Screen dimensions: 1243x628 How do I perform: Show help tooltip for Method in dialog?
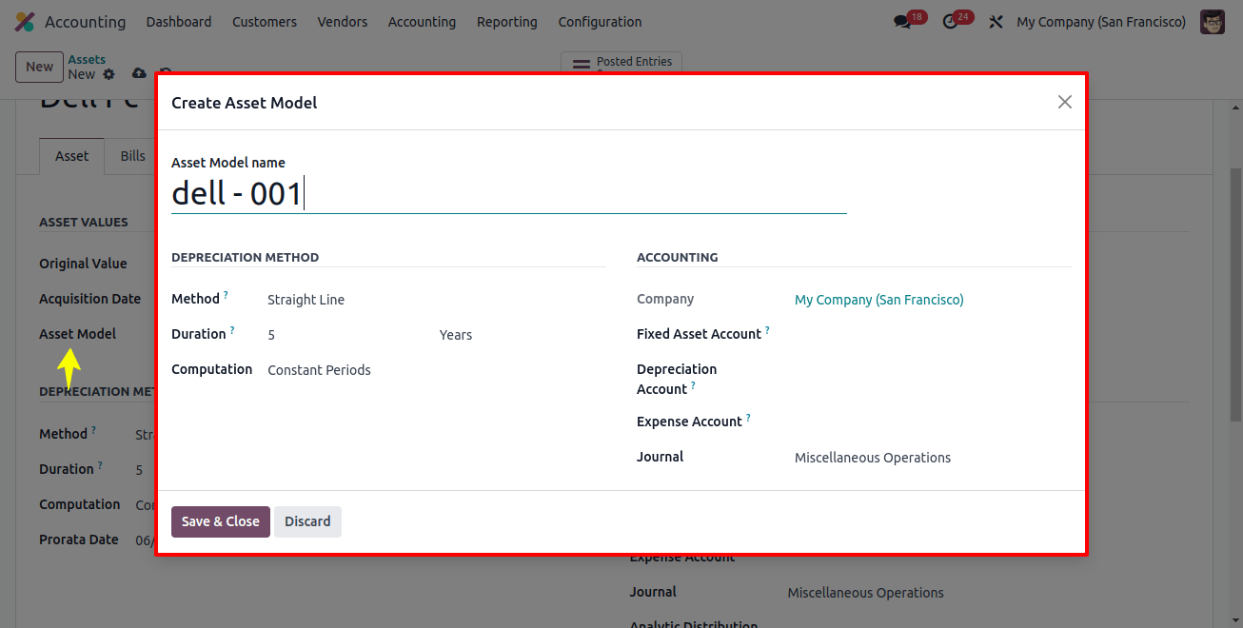click(x=226, y=296)
